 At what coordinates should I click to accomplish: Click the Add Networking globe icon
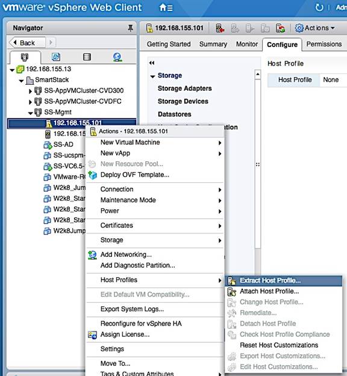92,255
